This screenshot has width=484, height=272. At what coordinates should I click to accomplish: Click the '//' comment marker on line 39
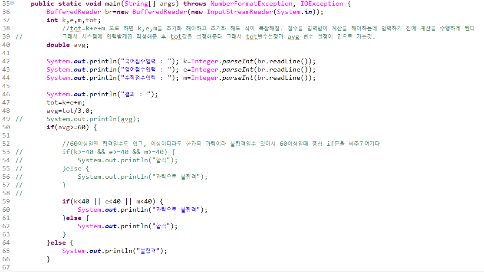coord(19,37)
